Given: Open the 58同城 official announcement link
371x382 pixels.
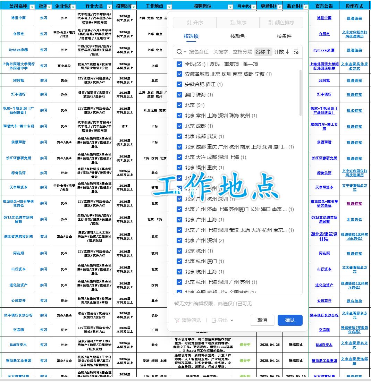Looking at the screenshot, I should tap(324, 80).
